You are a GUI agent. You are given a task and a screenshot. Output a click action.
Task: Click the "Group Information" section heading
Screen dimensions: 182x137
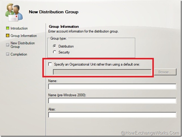click(64, 27)
